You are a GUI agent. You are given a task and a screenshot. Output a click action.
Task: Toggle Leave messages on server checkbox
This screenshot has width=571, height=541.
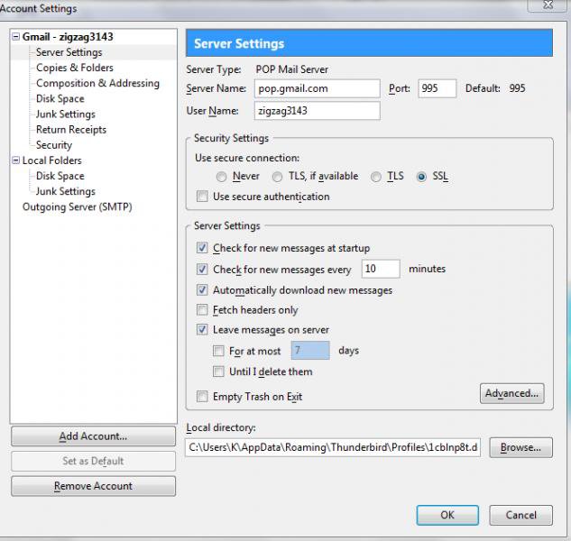[x=202, y=329]
